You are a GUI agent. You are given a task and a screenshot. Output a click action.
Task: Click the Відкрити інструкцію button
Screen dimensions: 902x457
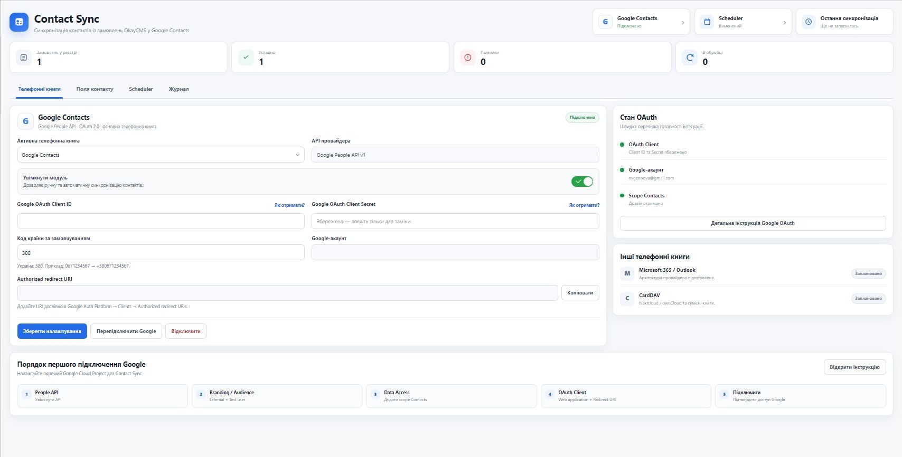tap(854, 367)
